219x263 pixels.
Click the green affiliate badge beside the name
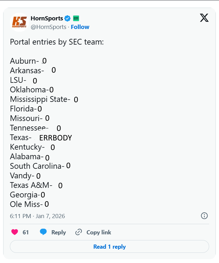(76, 18)
